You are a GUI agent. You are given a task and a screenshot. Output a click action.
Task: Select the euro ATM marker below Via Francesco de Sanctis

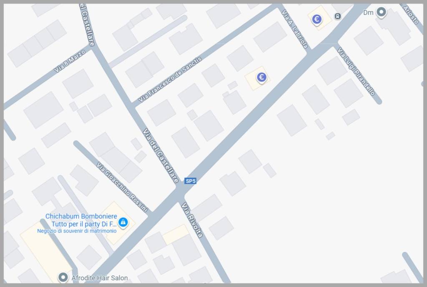pos(261,77)
